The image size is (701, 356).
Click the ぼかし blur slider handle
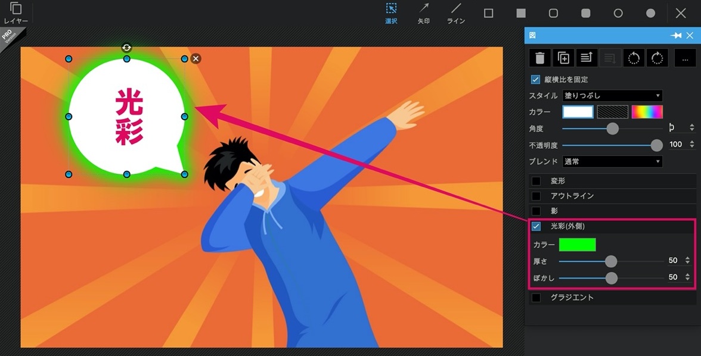611,278
